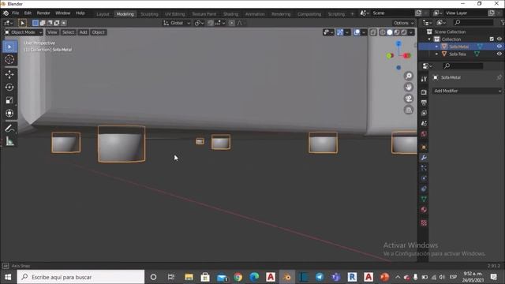Open the File menu
This screenshot has width=505, height=284.
16,13
